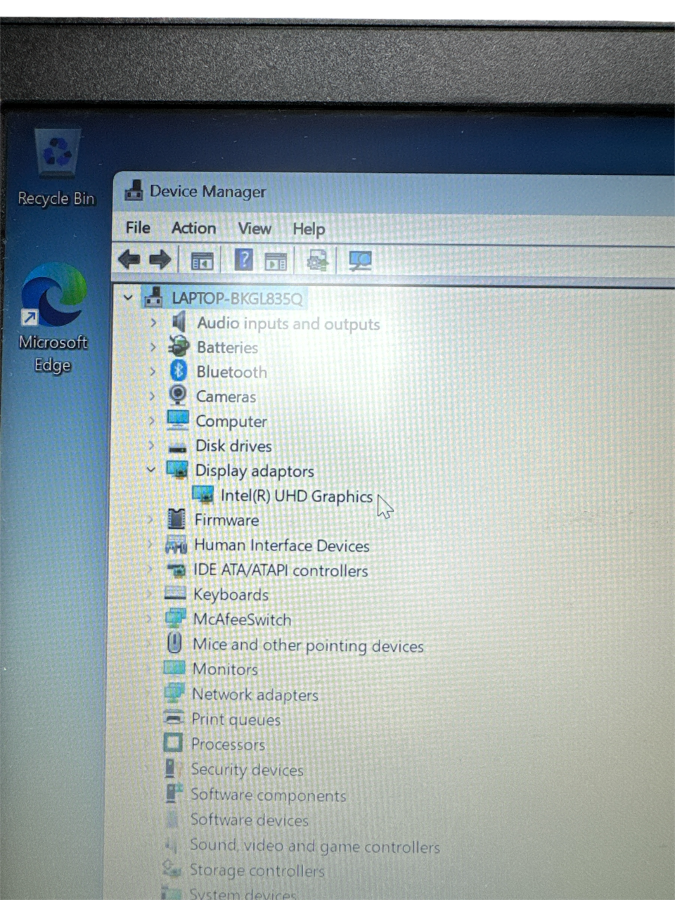Click the blue Bluetooth icon
The image size is (675, 900).
(179, 371)
